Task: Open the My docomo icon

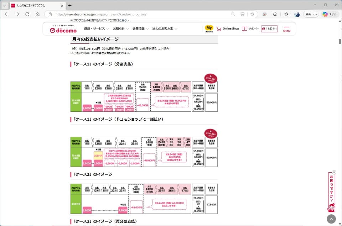Action: [x=209, y=28]
